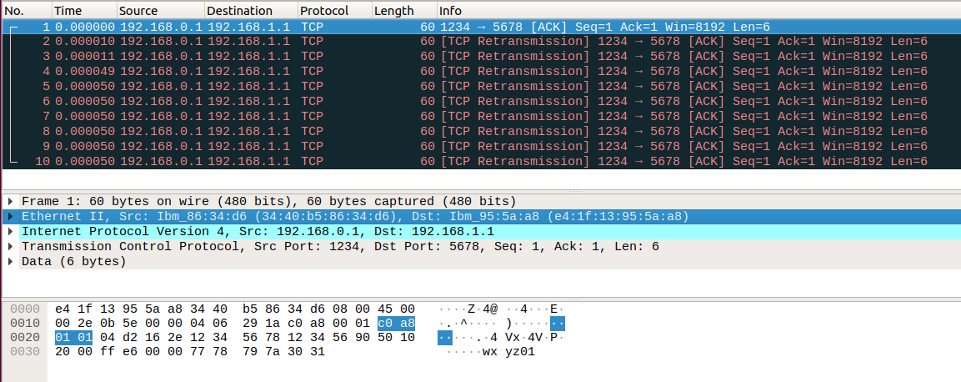Image resolution: width=961 pixels, height=382 pixels.
Task: Sort by the Protocol column header
Action: click(x=334, y=10)
